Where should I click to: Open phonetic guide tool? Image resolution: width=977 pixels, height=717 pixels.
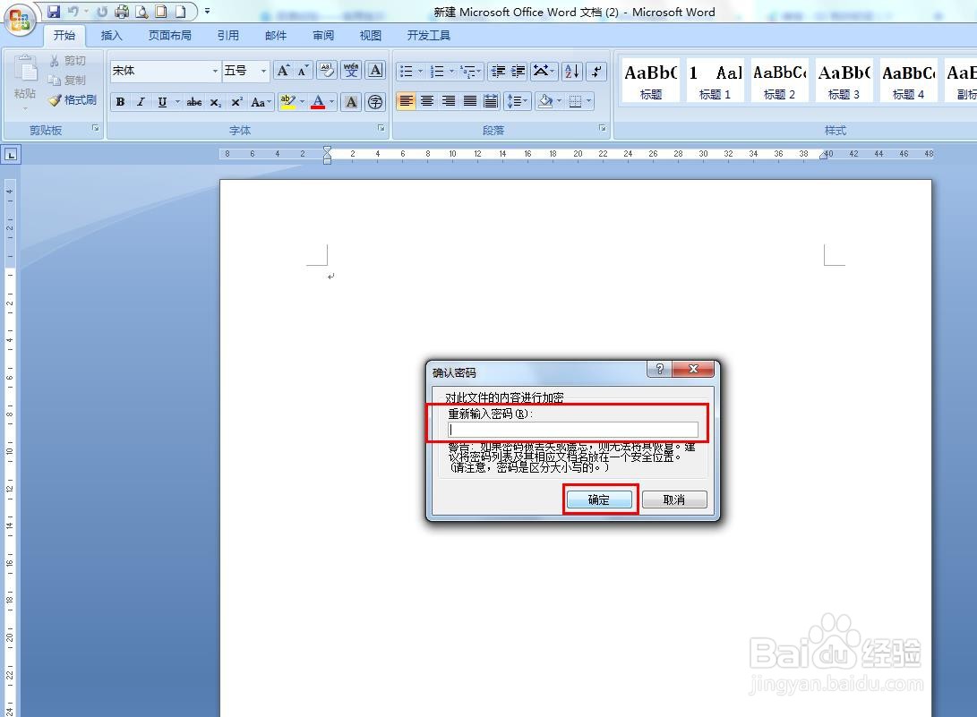pyautogui.click(x=351, y=71)
